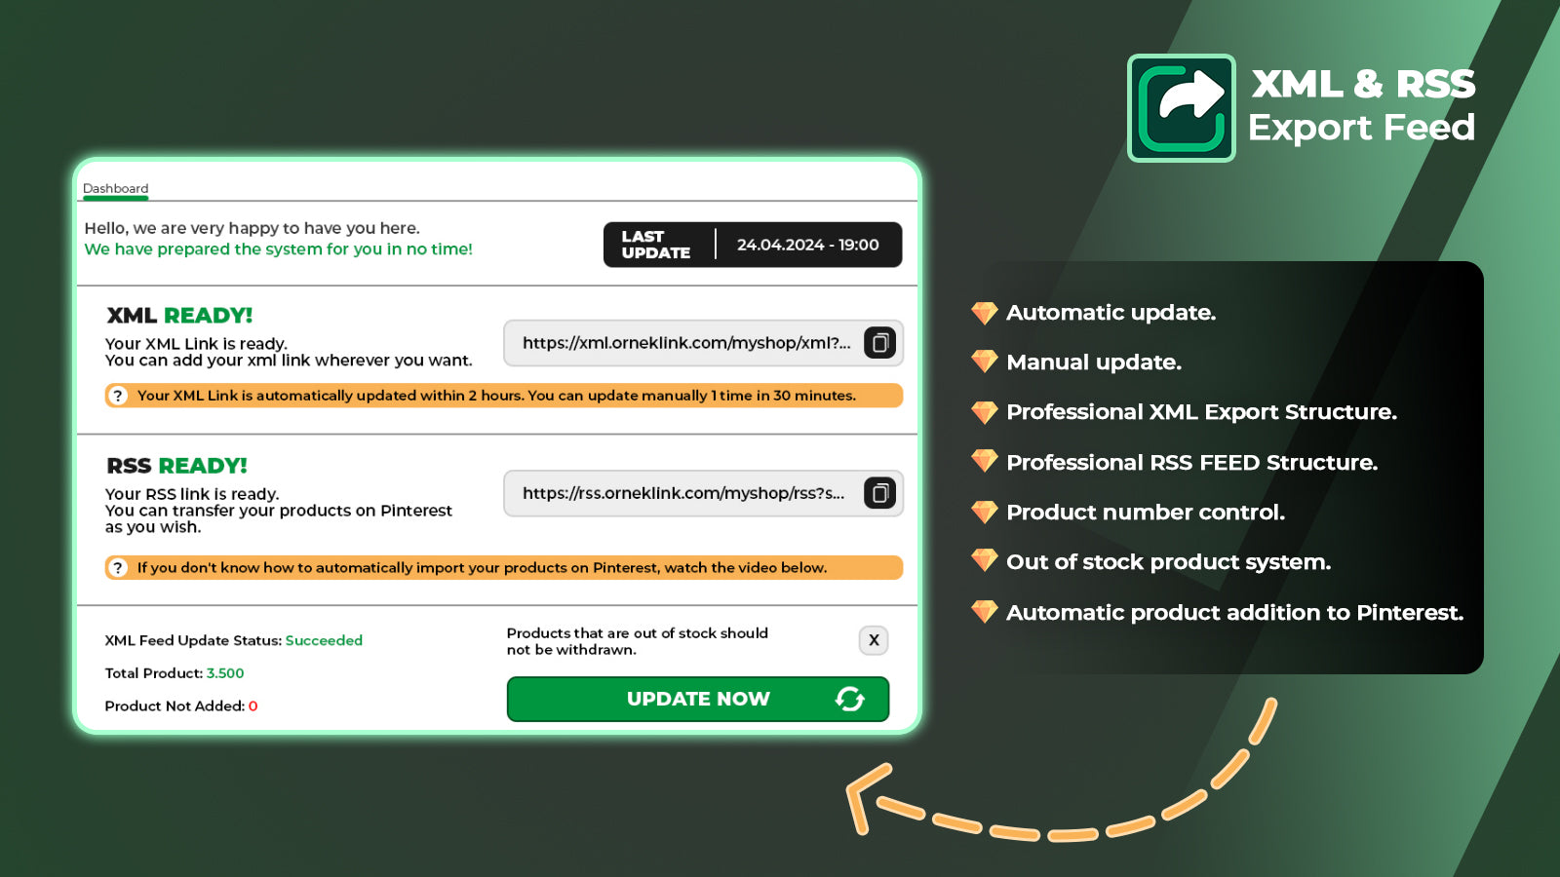Screen dimensions: 1560x877
Task: Click the Last Update date badge
Action: pos(753,245)
